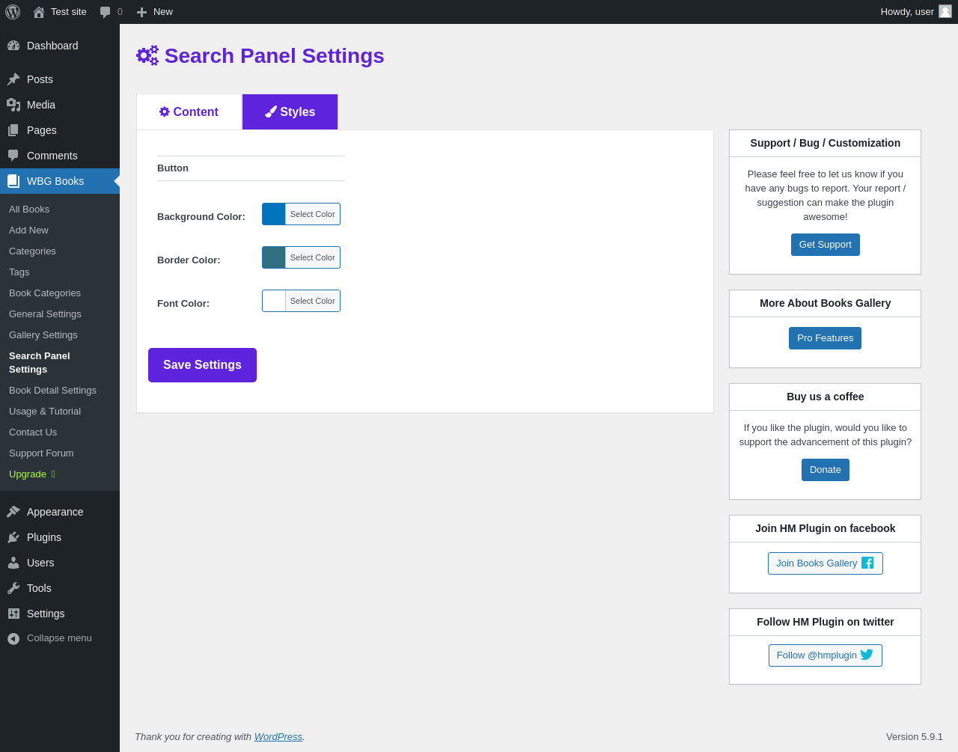Open the Test site home icon

tap(39, 12)
